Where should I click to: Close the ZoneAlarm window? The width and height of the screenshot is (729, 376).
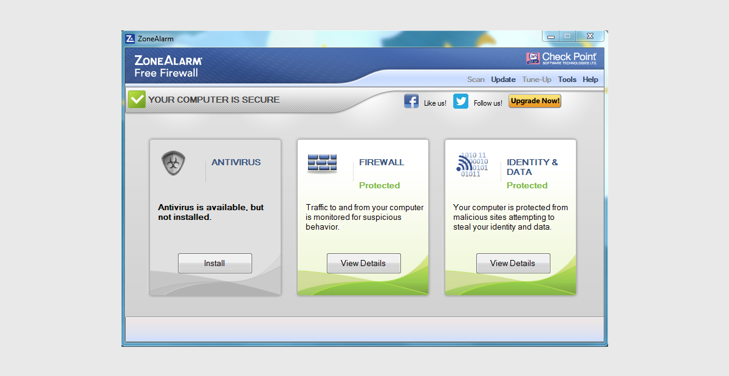(x=589, y=37)
